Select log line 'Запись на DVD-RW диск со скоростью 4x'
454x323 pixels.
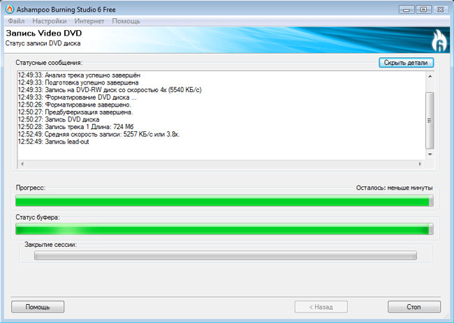point(110,90)
